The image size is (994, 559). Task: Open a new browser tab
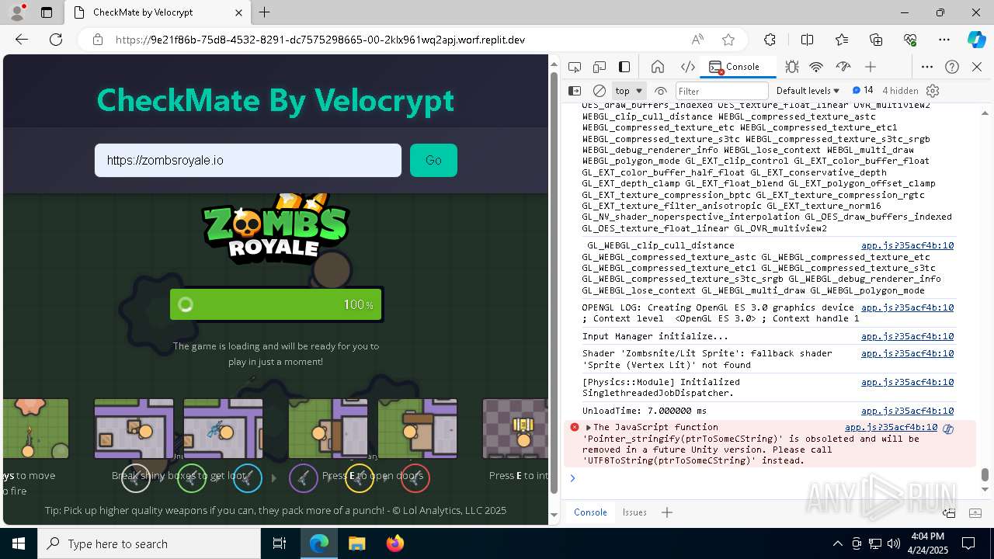[x=265, y=12]
